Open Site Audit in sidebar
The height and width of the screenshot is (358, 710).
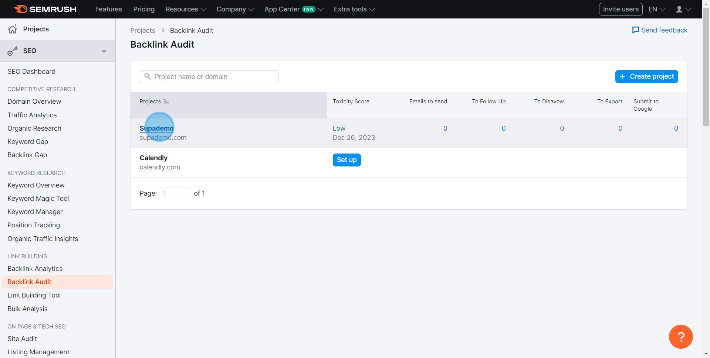tap(22, 339)
